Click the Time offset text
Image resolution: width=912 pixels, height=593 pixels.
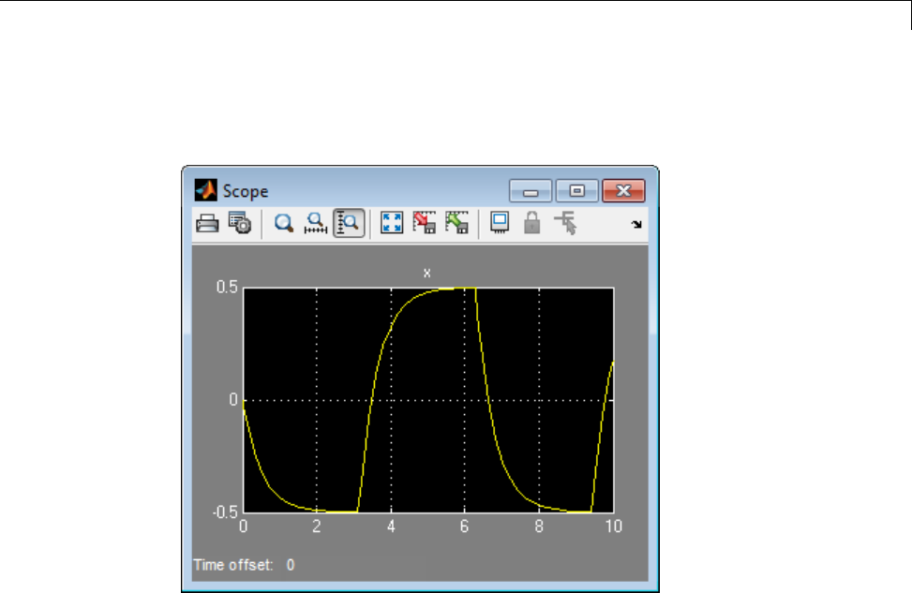point(233,565)
